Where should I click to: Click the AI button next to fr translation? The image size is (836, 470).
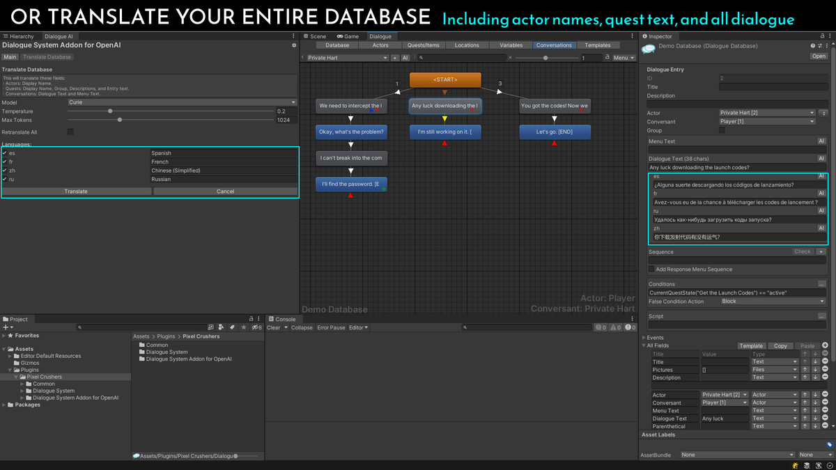click(821, 194)
